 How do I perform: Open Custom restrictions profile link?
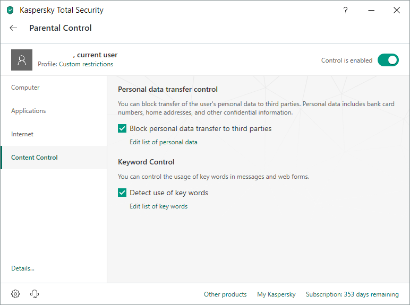click(86, 64)
